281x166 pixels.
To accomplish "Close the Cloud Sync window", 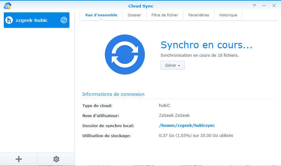I will coord(274,6).
